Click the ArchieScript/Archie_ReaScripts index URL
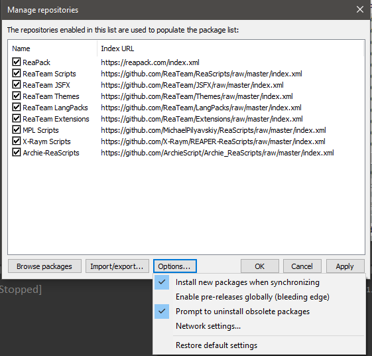The height and width of the screenshot is (356, 372). 217,153
